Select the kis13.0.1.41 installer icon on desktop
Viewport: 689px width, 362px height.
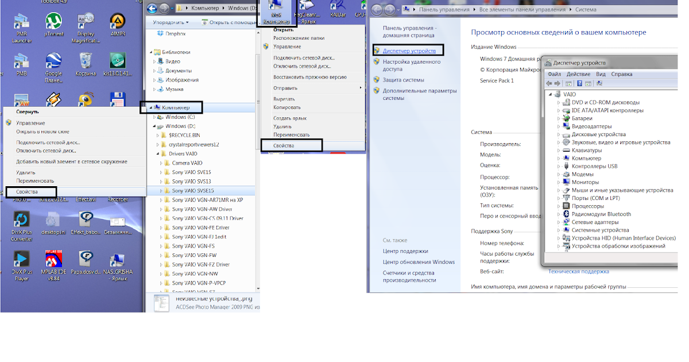(118, 61)
